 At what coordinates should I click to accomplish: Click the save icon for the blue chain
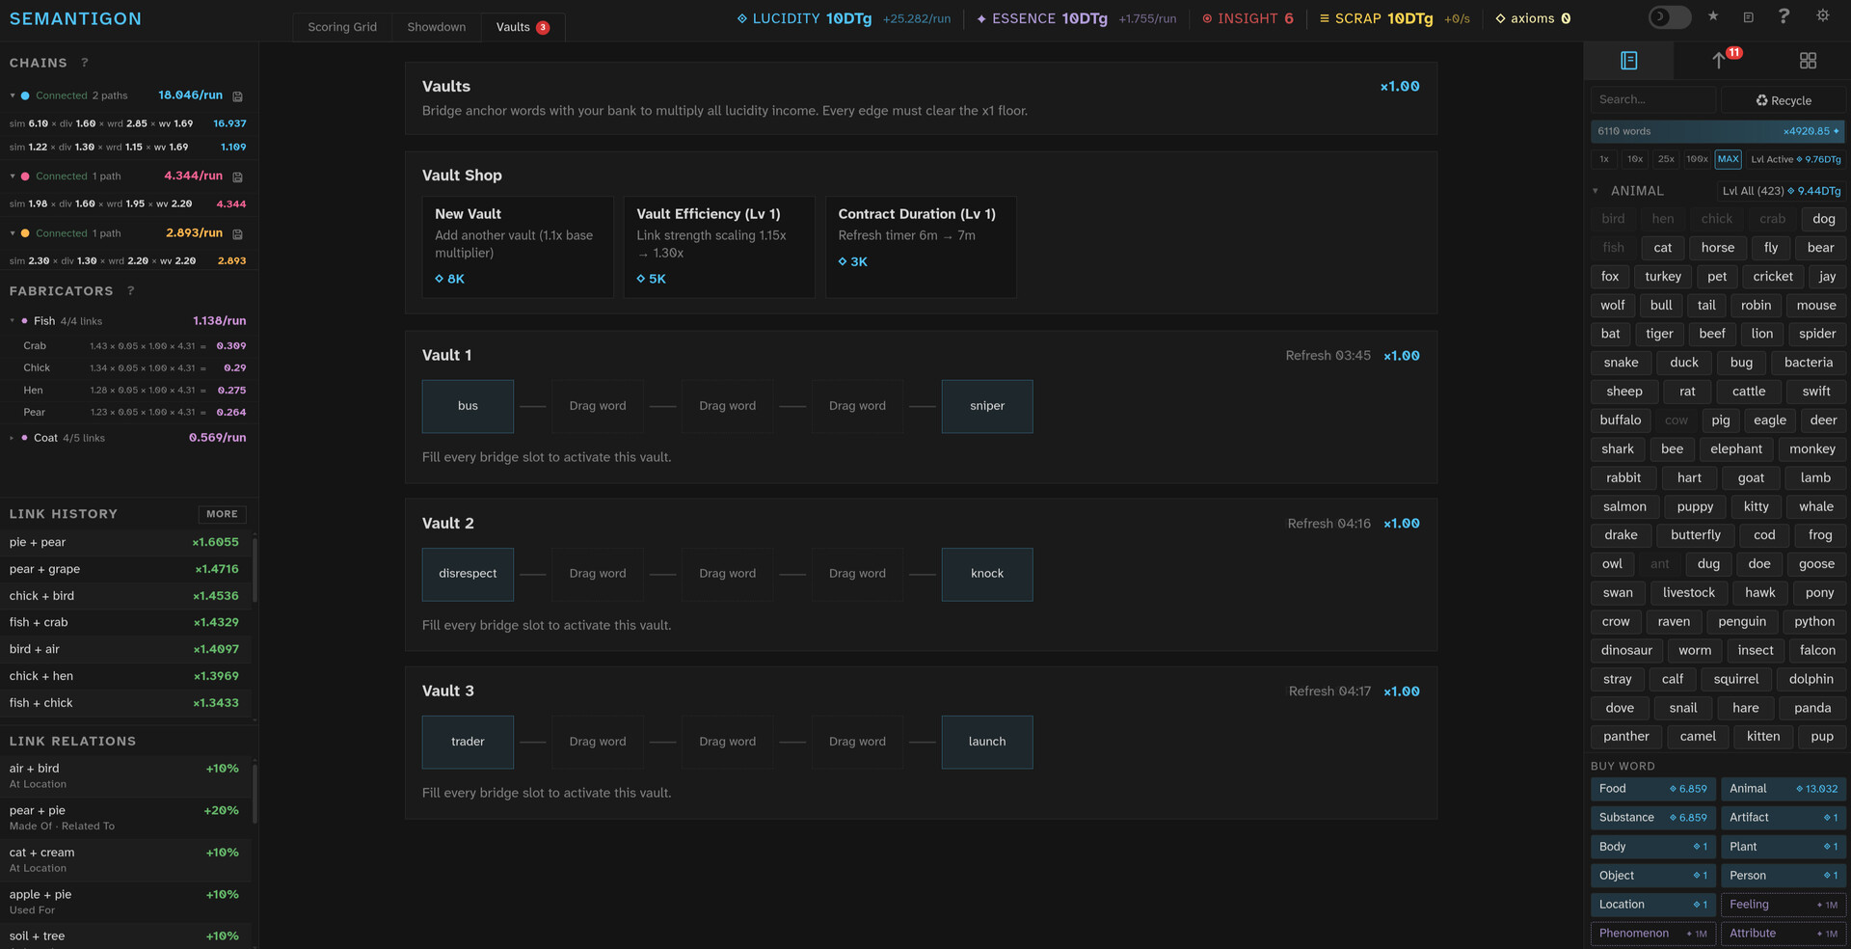tap(238, 96)
